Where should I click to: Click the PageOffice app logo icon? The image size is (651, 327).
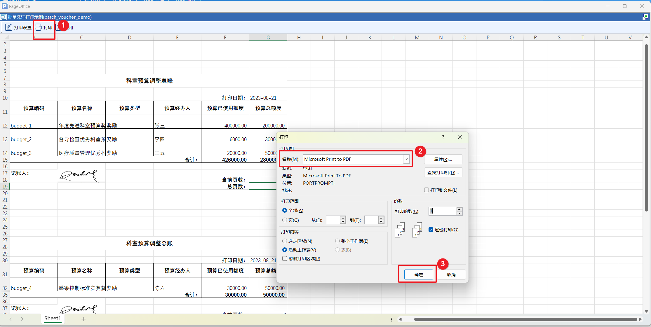coord(4,6)
